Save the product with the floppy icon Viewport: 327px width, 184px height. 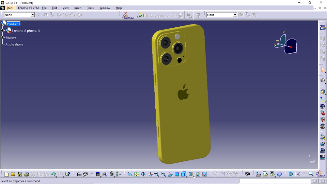pos(20,174)
